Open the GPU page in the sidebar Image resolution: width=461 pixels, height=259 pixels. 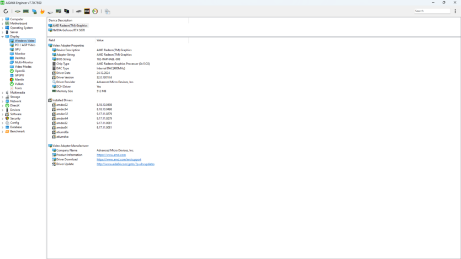pos(18,50)
